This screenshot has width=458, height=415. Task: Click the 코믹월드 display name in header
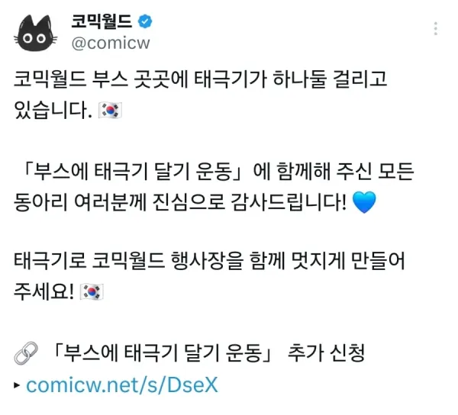click(102, 21)
